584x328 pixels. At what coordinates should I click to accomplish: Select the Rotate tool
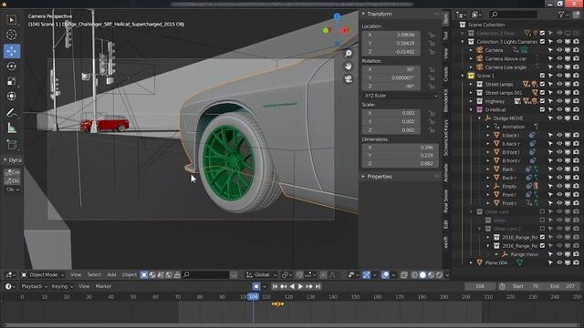point(12,67)
